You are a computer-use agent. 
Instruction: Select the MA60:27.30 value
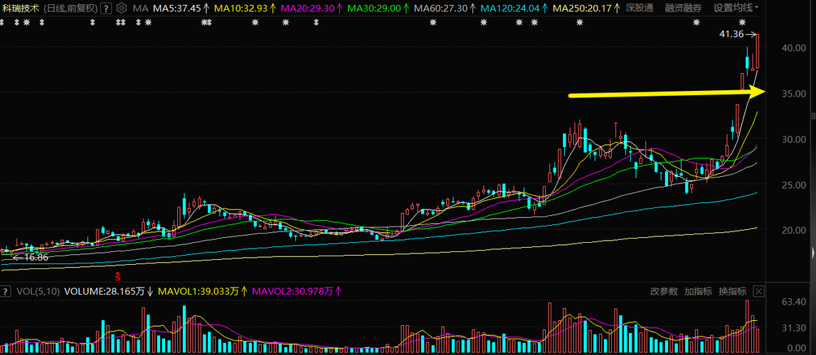pyautogui.click(x=441, y=8)
